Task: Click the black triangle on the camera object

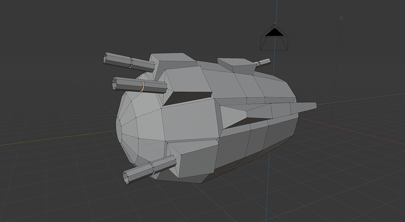Action: pos(275,32)
